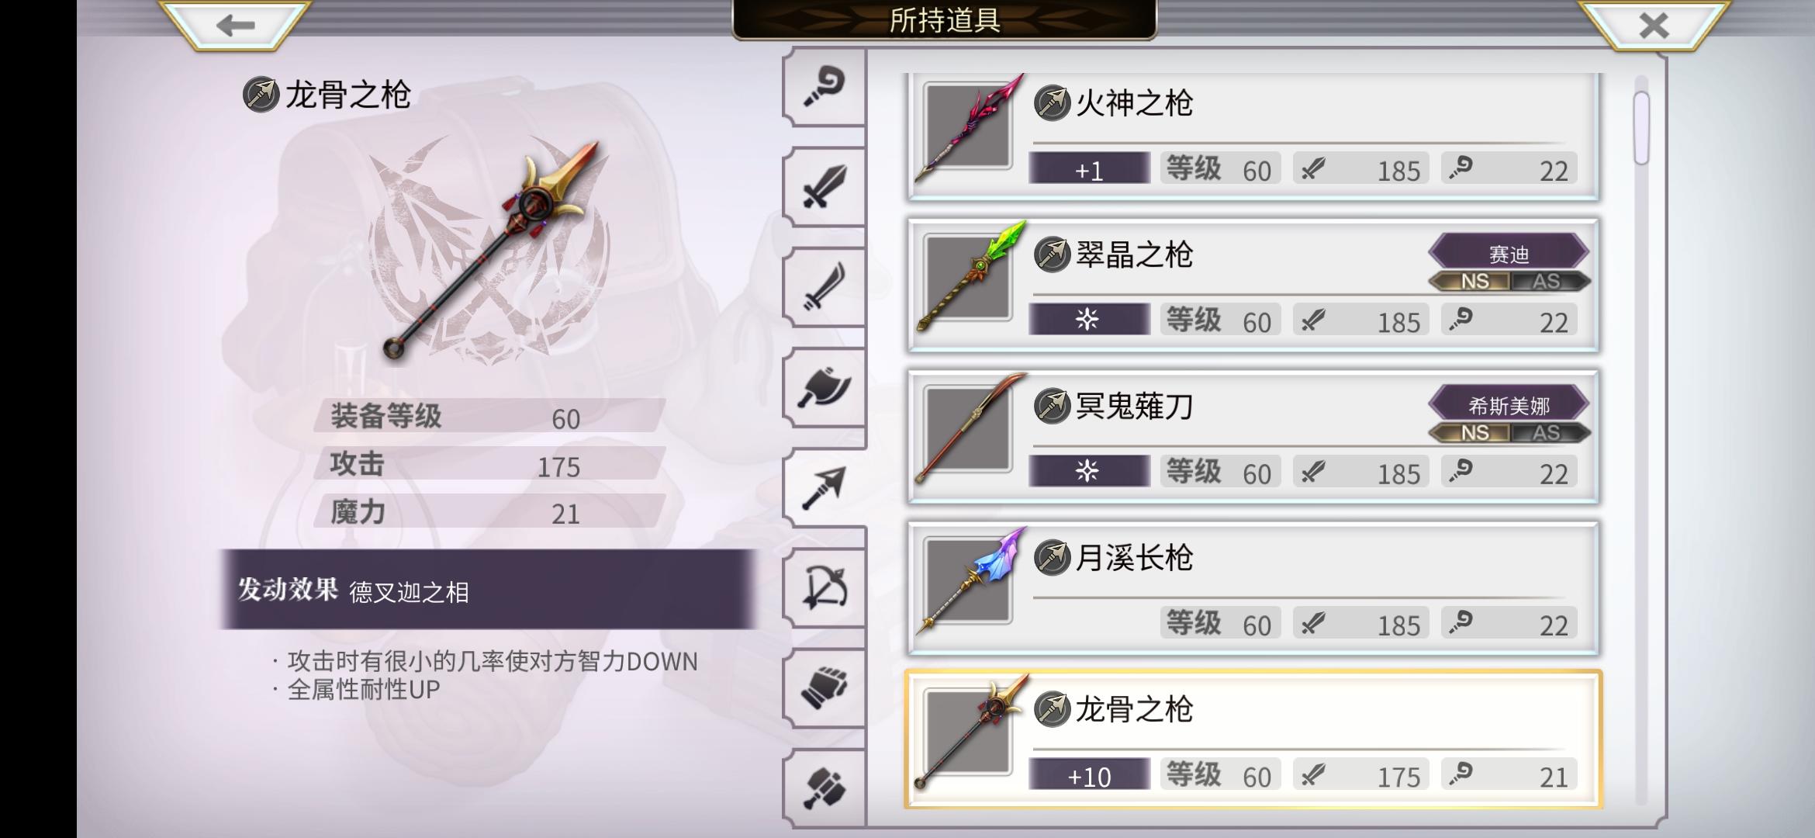This screenshot has height=838, width=1815.
Task: Switch to the bow category tab
Action: [x=824, y=587]
